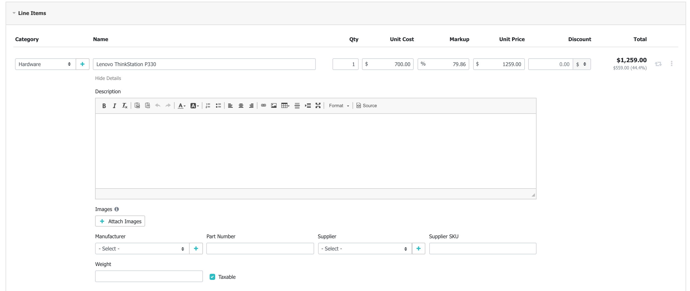The width and height of the screenshot is (690, 291).
Task: Open the text color picker
Action: (182, 106)
